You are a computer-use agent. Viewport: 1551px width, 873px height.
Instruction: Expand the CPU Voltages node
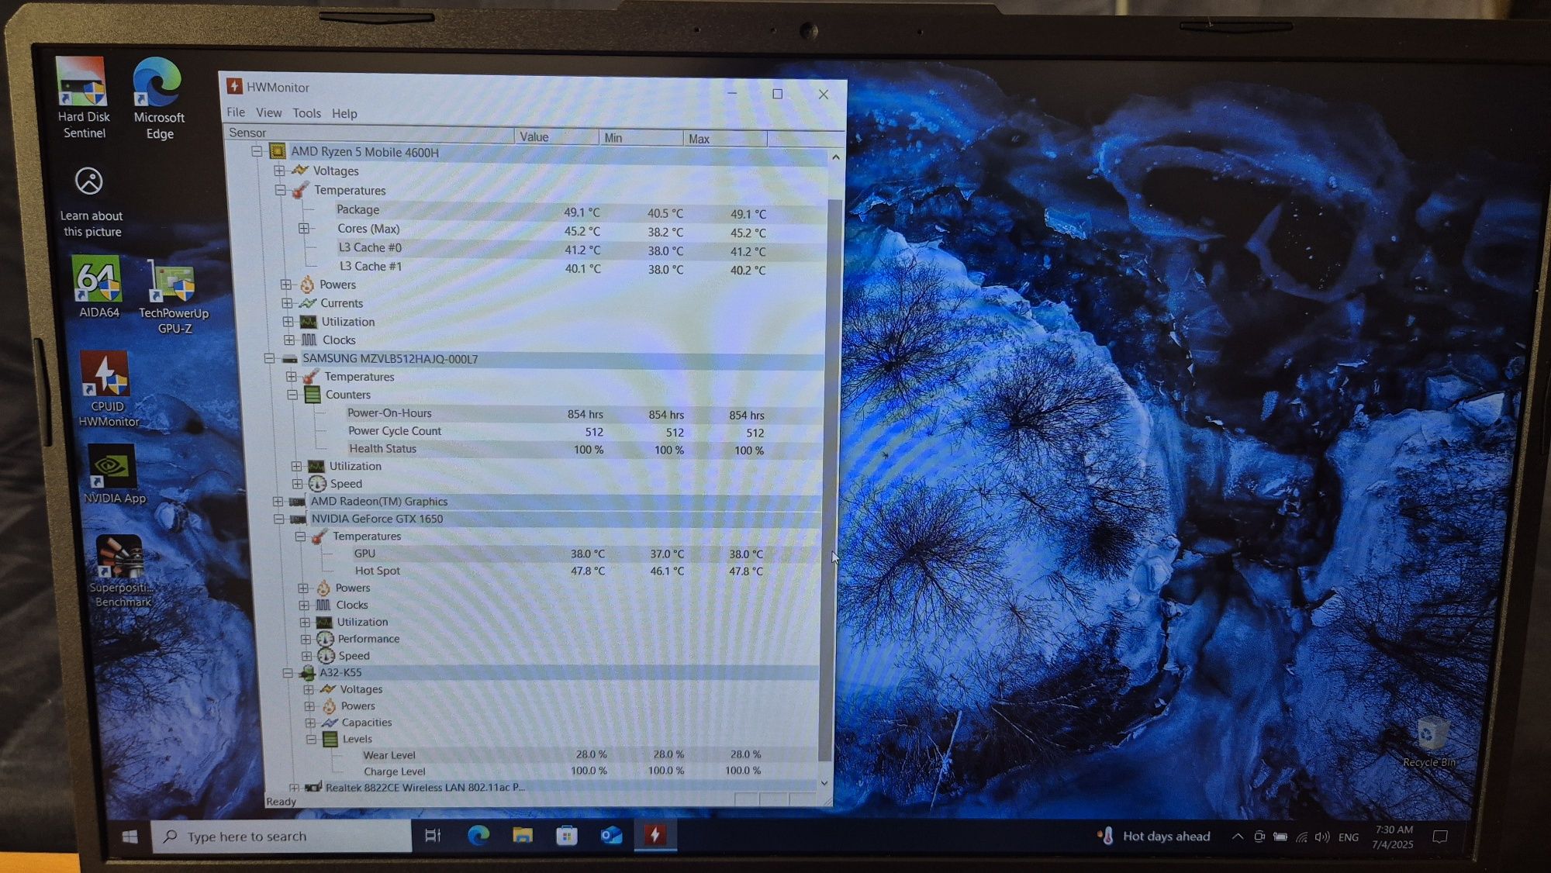pos(279,171)
